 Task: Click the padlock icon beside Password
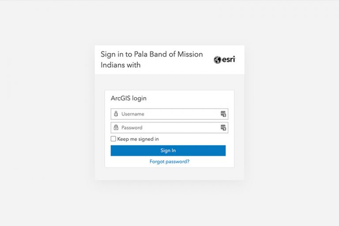point(116,127)
